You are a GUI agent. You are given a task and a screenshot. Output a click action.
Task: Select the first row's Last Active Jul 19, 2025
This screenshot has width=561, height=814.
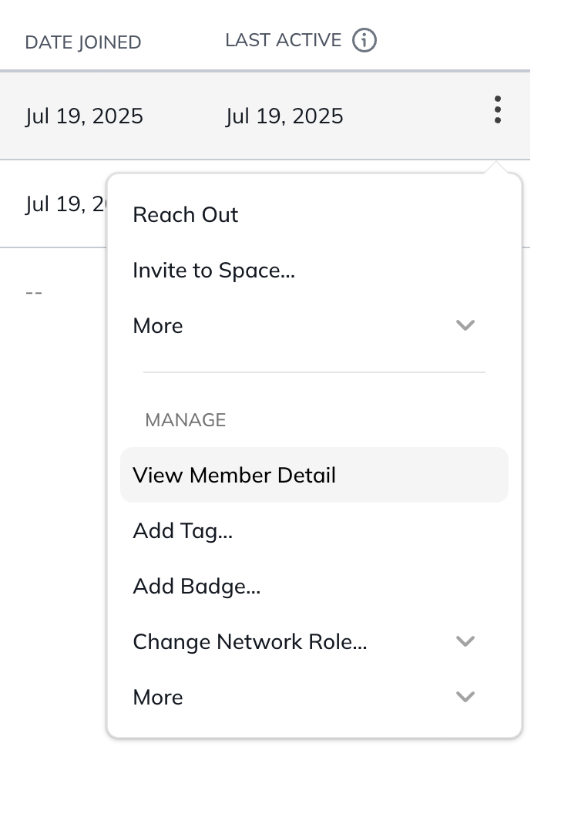[x=284, y=116]
